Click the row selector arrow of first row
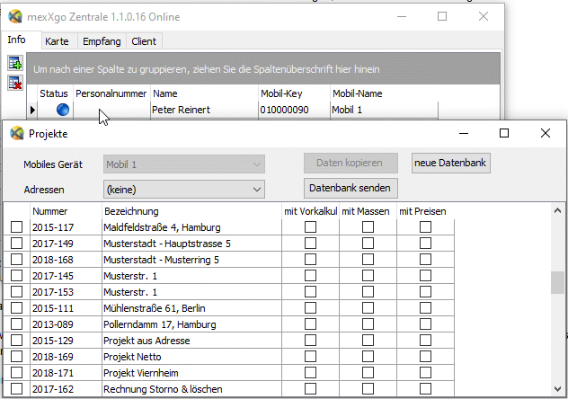Image resolution: width=568 pixels, height=399 pixels. click(33, 110)
